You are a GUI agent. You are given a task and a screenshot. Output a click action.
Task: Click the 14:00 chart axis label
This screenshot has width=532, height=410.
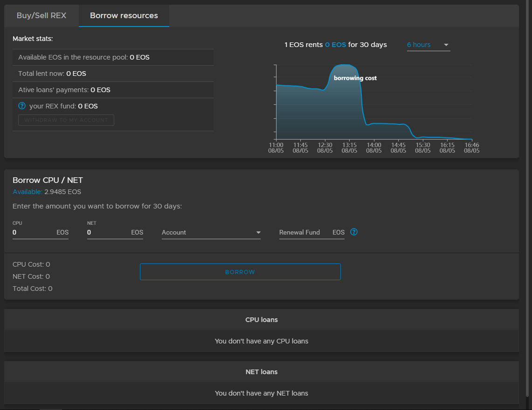pos(374,148)
